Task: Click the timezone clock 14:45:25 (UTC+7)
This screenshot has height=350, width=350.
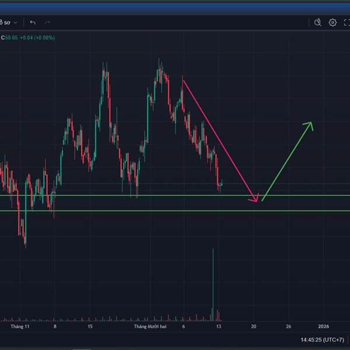Action: pyautogui.click(x=323, y=339)
